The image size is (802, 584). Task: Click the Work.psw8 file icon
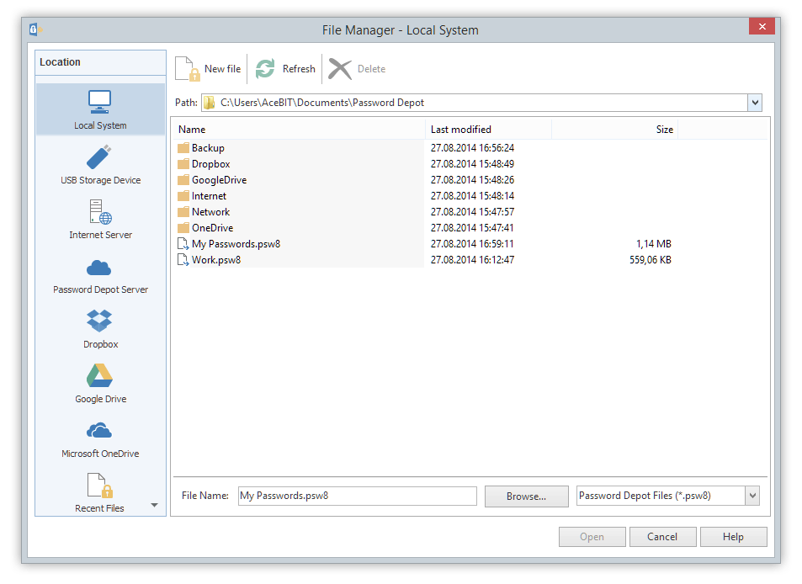[183, 260]
